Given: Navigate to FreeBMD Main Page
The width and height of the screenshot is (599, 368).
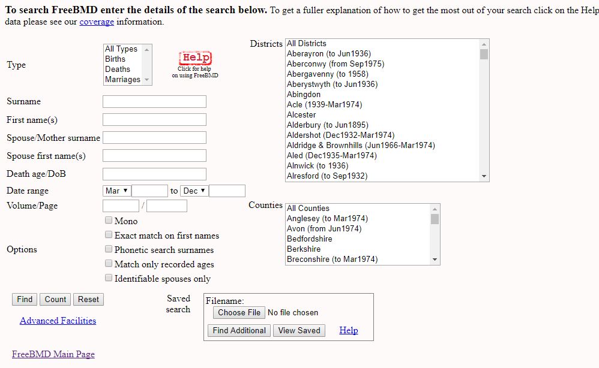Looking at the screenshot, I should click(53, 354).
